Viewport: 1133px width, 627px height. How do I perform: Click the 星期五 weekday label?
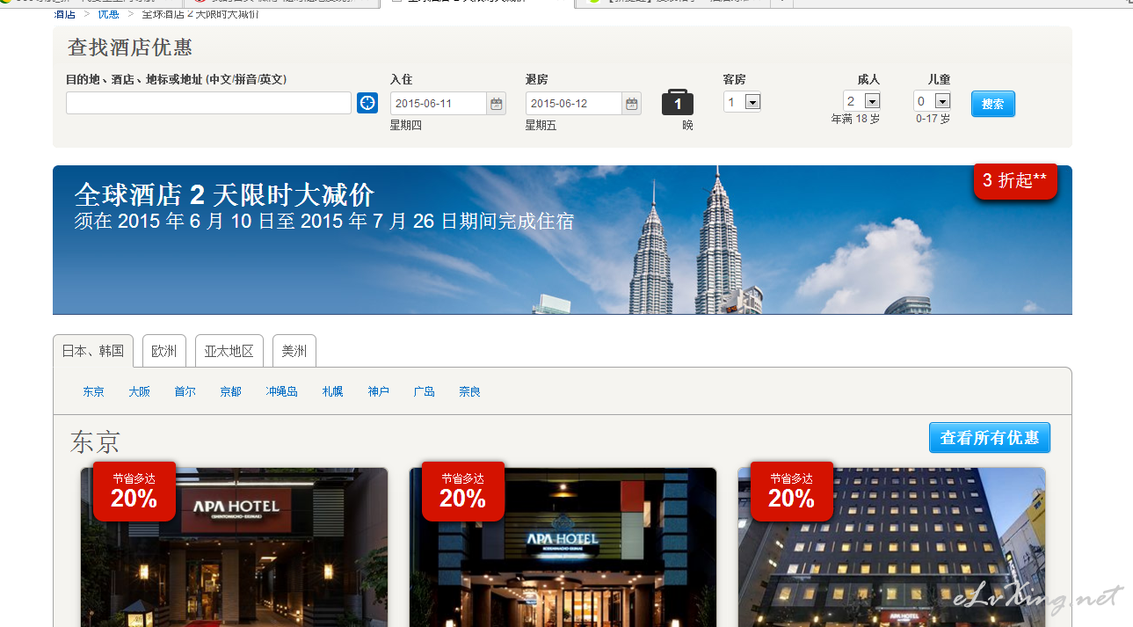[x=541, y=126]
